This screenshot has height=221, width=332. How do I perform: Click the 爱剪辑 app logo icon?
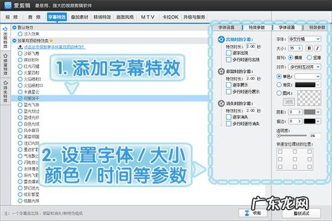tap(8, 5)
